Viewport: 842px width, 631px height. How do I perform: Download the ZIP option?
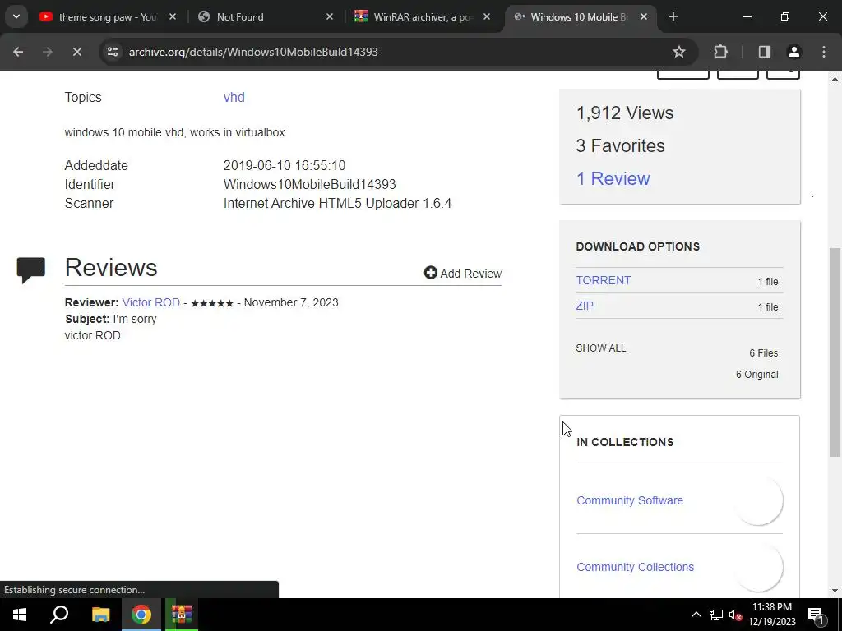tap(585, 306)
